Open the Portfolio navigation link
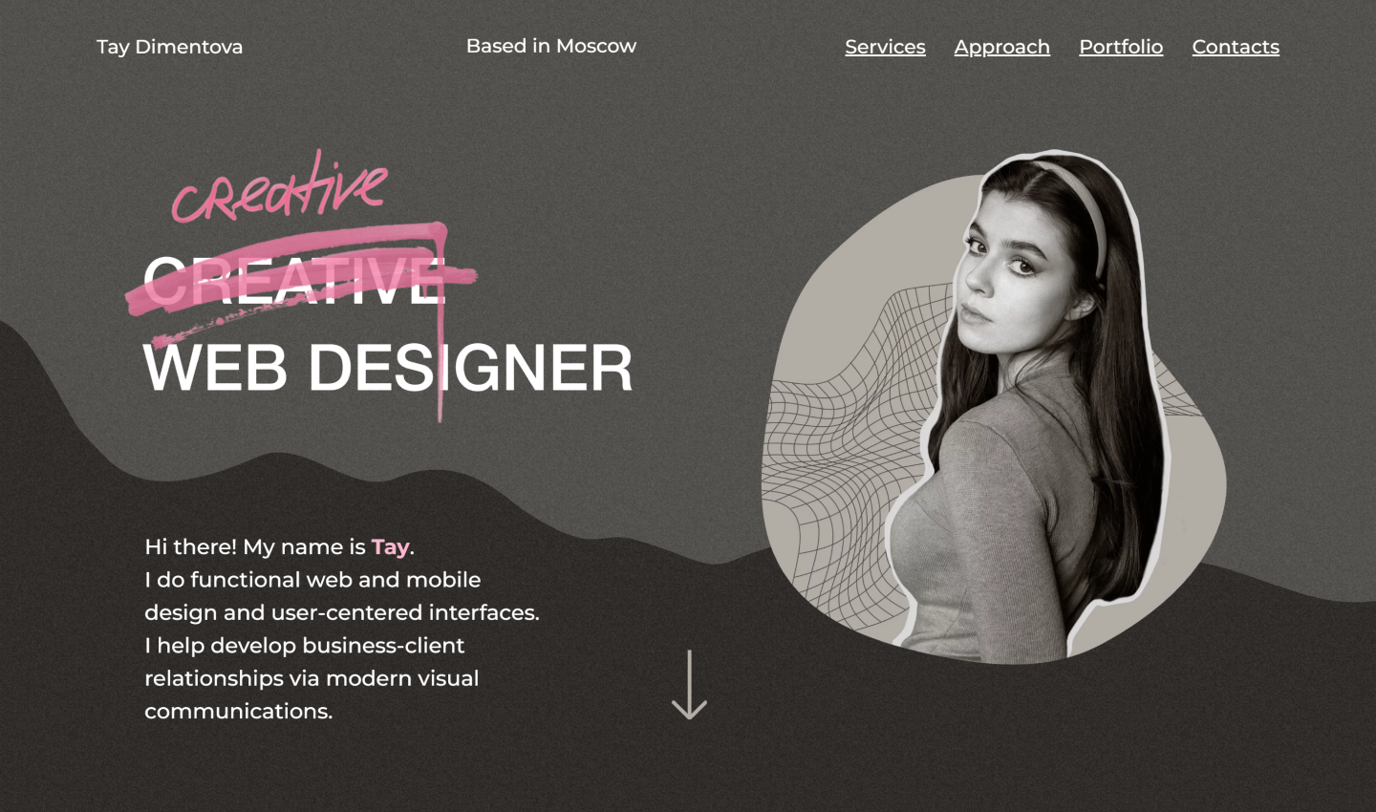Viewport: 1376px width, 812px height. coord(1121,47)
